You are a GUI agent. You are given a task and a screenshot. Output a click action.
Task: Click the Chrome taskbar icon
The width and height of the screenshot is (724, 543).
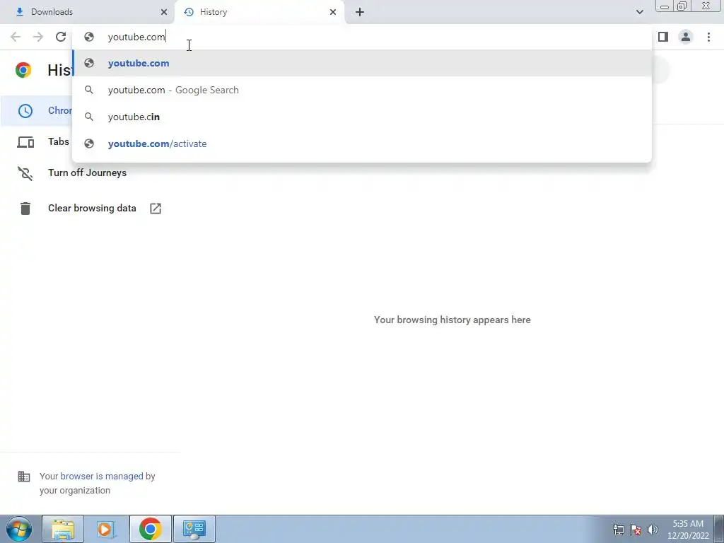(x=150, y=529)
